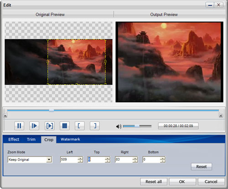Click the volume slider handle
This screenshot has height=189, width=228.
(x=137, y=126)
